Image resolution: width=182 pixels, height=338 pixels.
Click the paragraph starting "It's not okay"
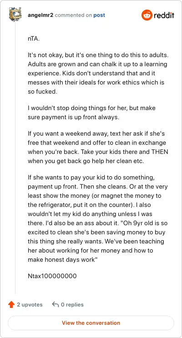pyautogui.click(x=98, y=73)
